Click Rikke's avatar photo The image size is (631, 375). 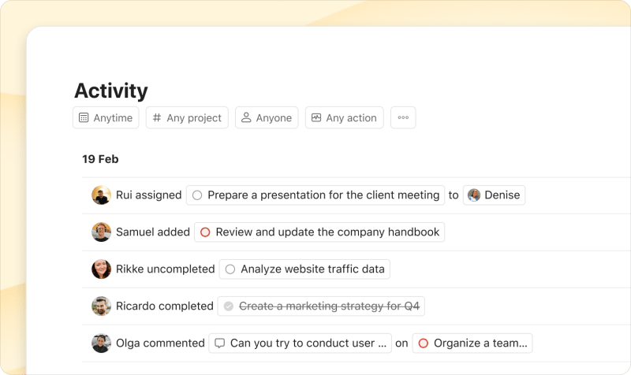(102, 269)
